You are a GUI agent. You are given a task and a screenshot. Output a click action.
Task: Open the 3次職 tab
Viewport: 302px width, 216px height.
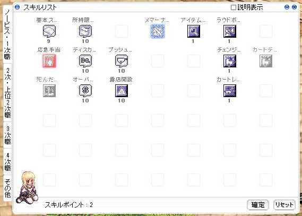click(x=7, y=135)
